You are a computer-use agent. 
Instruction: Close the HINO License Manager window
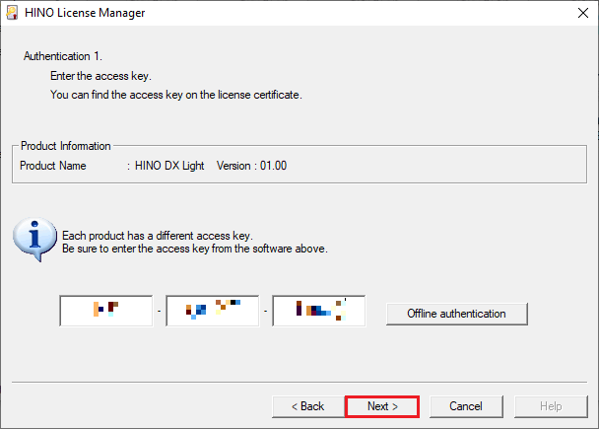[x=583, y=13]
